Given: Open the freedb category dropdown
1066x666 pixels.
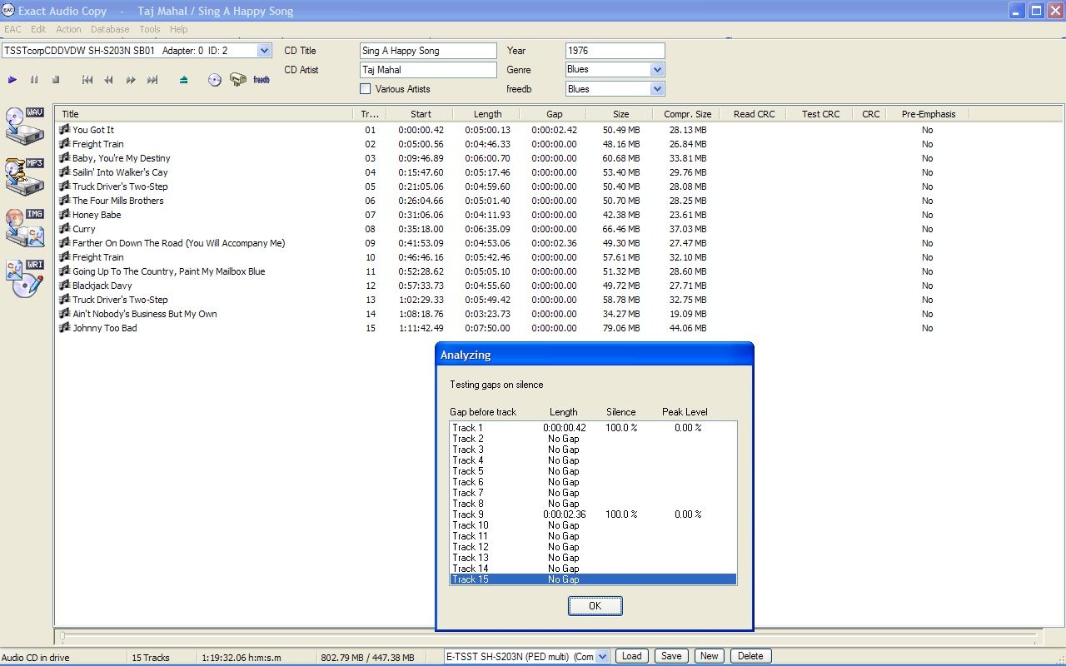Looking at the screenshot, I should [657, 89].
